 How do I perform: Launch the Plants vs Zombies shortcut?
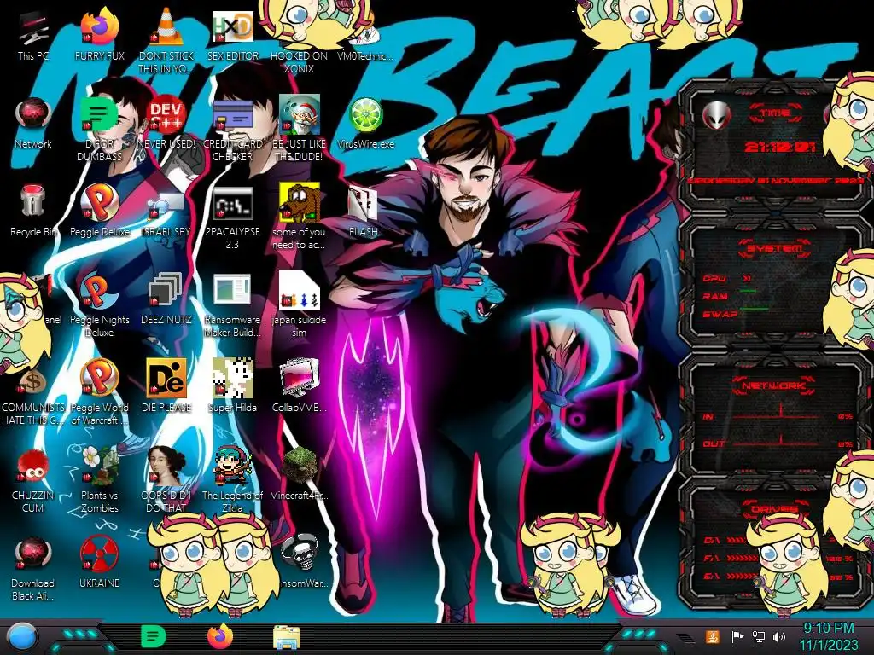coord(99,481)
